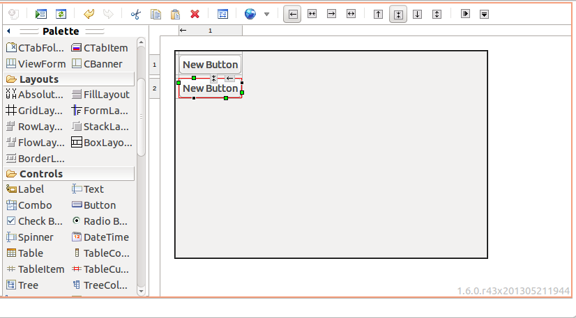This screenshot has height=318, width=576.
Task: Pick the TableColumn item in palette
Action: [100, 253]
